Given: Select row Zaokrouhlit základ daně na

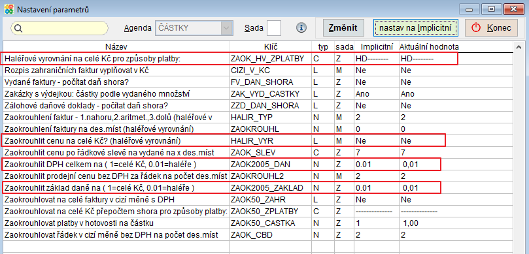Looking at the screenshot, I should pyautogui.click(x=258, y=187).
